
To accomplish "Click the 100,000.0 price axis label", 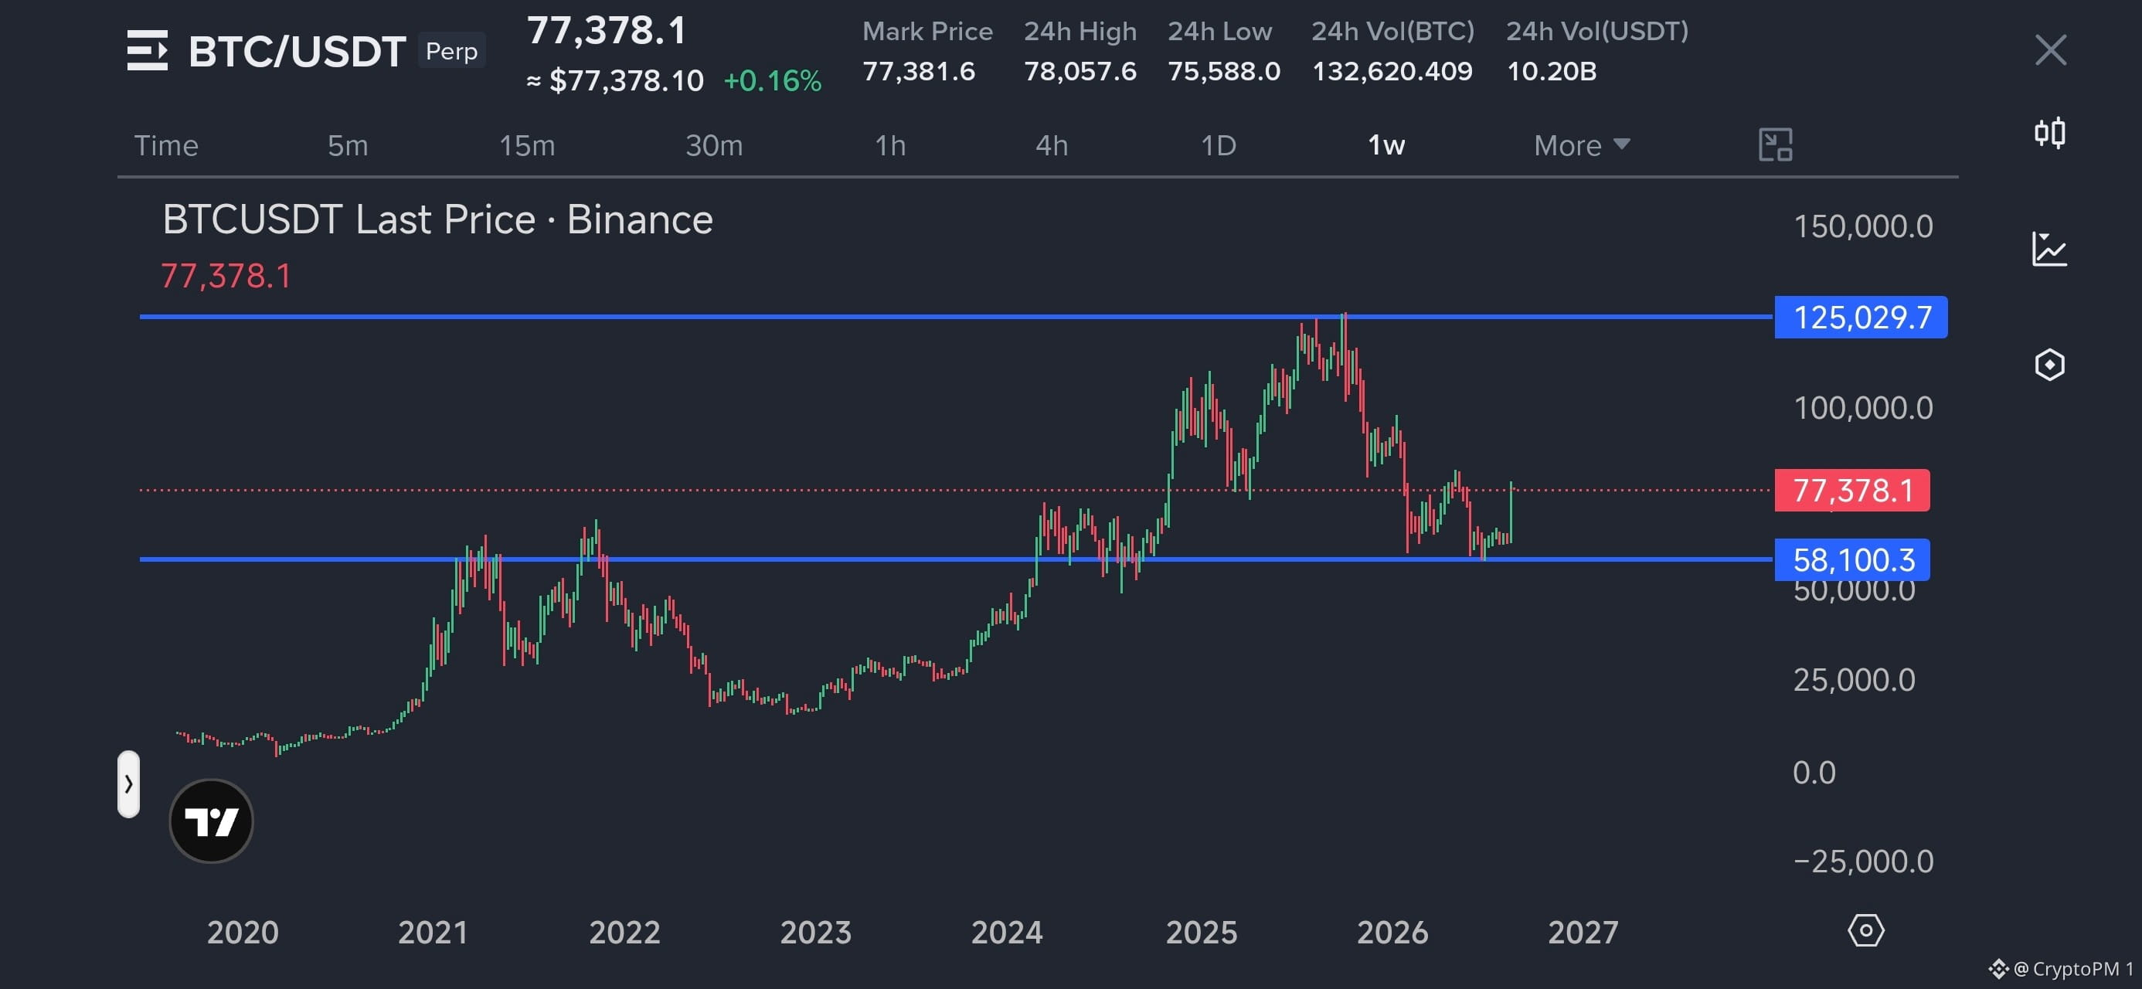I will (x=1864, y=408).
